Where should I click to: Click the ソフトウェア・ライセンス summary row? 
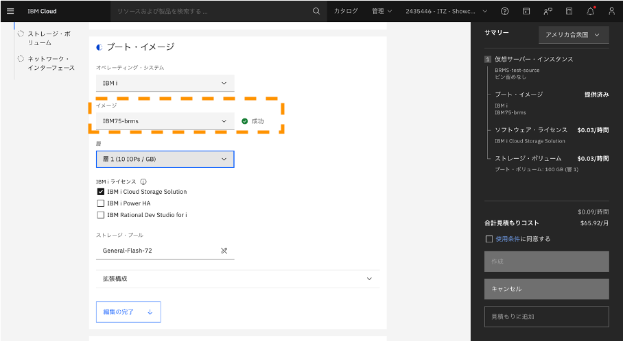pyautogui.click(x=552, y=130)
